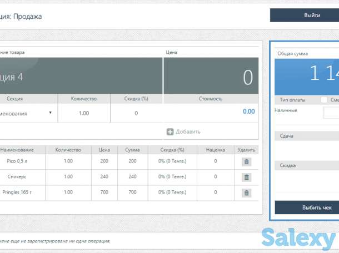Delete the Pico 0,5 л row with trash icon
The width and height of the screenshot is (339, 253).
click(246, 161)
